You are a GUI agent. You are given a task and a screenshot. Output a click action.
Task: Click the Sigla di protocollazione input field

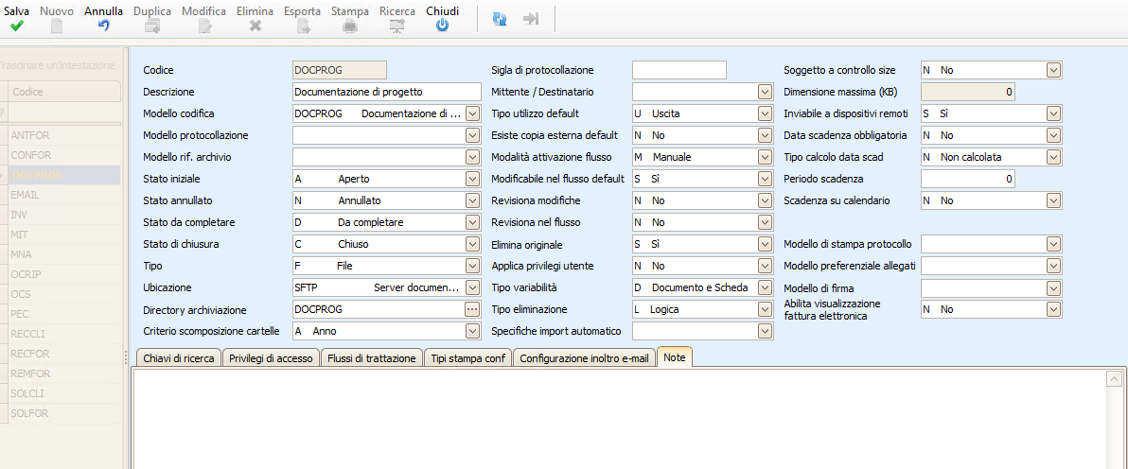pos(679,70)
